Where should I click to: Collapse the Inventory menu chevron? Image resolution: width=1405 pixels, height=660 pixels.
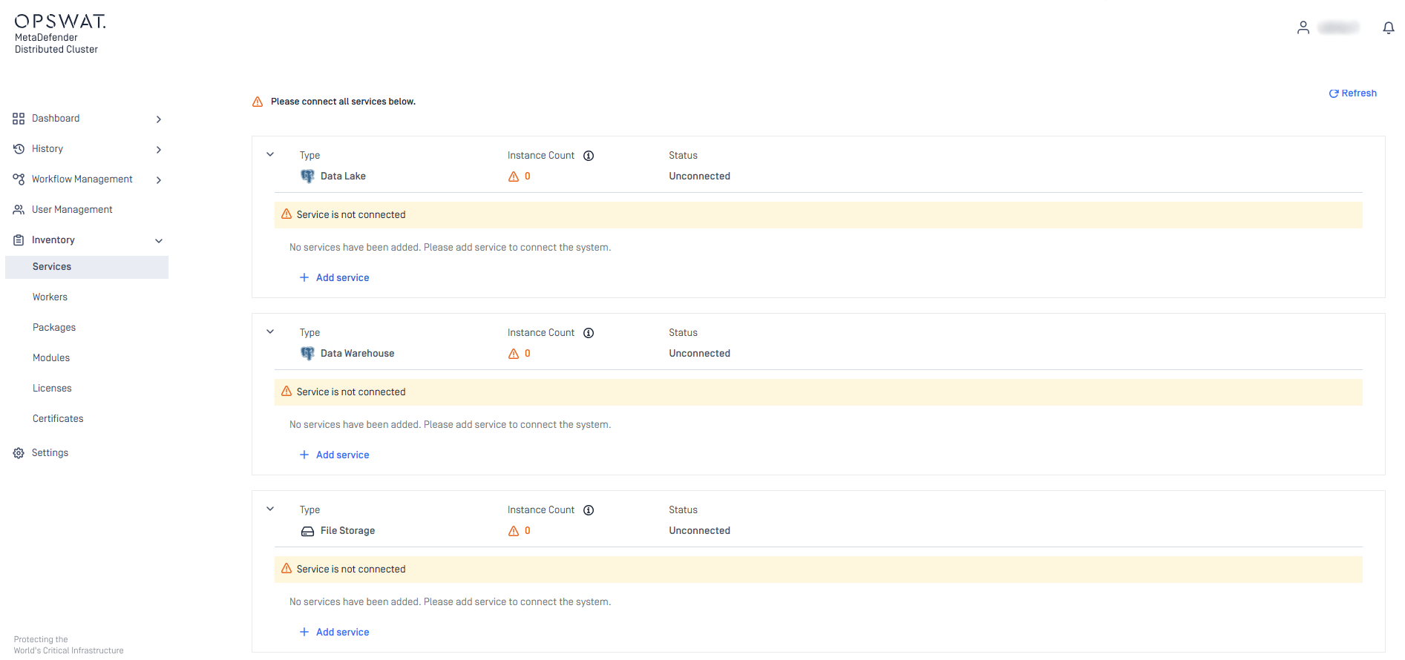pyautogui.click(x=159, y=241)
